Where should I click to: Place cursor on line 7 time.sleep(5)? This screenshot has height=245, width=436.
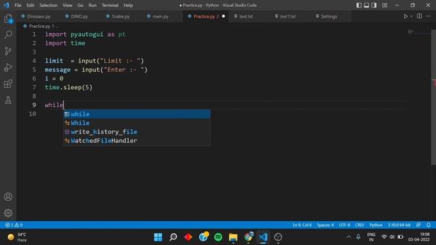click(x=68, y=87)
